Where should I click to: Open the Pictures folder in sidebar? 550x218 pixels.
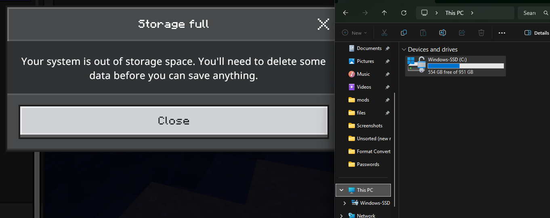pyautogui.click(x=365, y=61)
